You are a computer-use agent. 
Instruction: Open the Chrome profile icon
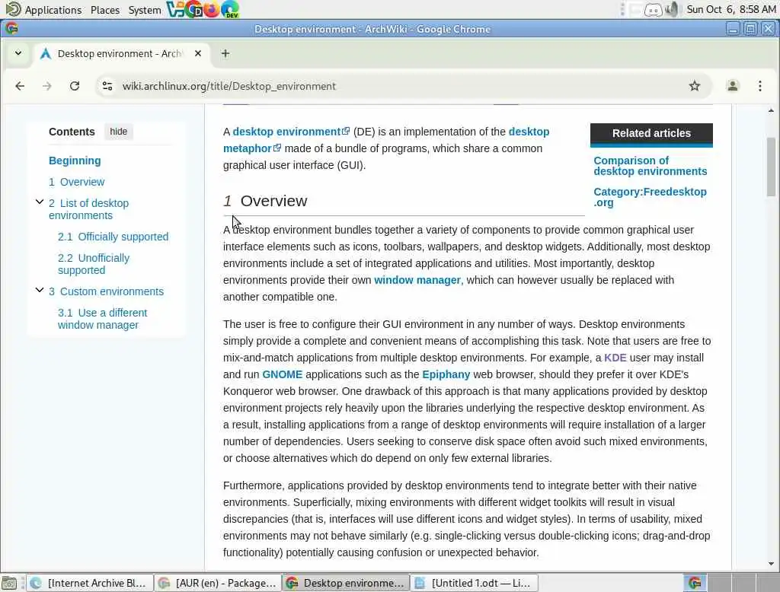tap(732, 86)
